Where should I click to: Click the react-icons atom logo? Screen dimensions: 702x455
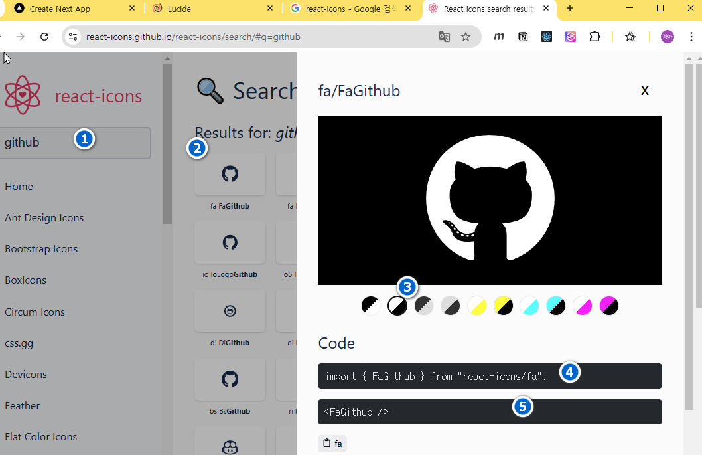point(23,95)
